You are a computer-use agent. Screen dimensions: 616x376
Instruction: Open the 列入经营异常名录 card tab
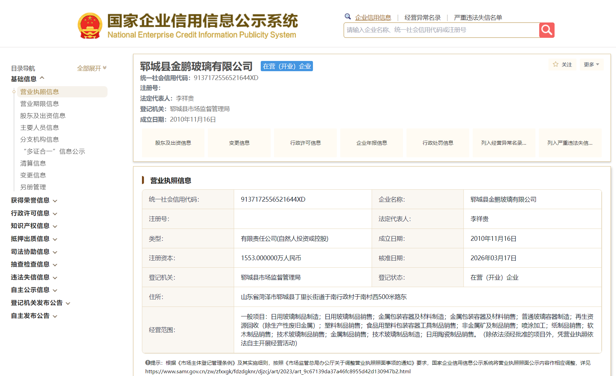click(x=504, y=143)
